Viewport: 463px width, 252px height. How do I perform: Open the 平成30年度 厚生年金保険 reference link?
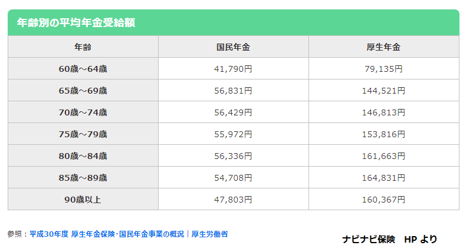(129, 234)
